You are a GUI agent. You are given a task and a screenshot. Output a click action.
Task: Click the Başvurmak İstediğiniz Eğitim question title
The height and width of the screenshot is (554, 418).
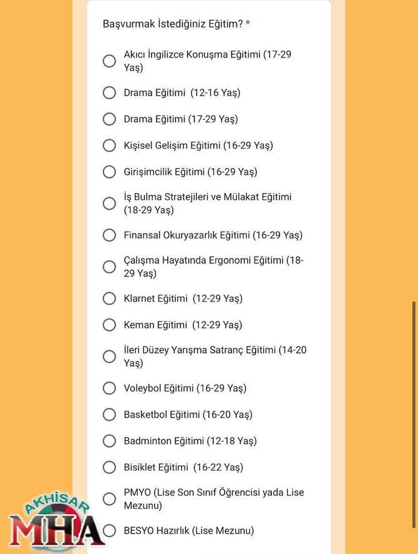[x=173, y=24]
